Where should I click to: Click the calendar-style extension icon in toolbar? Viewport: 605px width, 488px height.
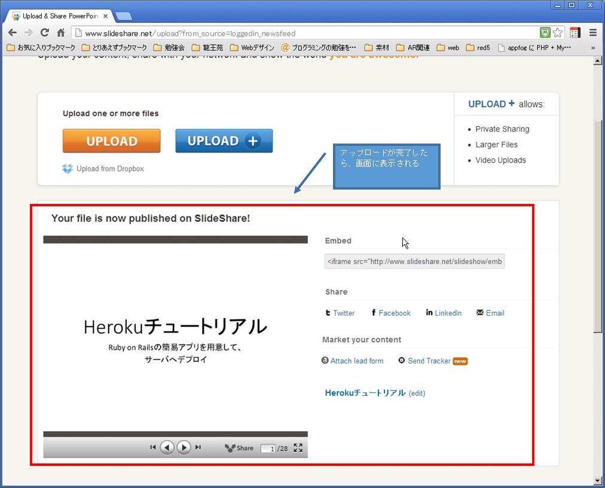575,33
